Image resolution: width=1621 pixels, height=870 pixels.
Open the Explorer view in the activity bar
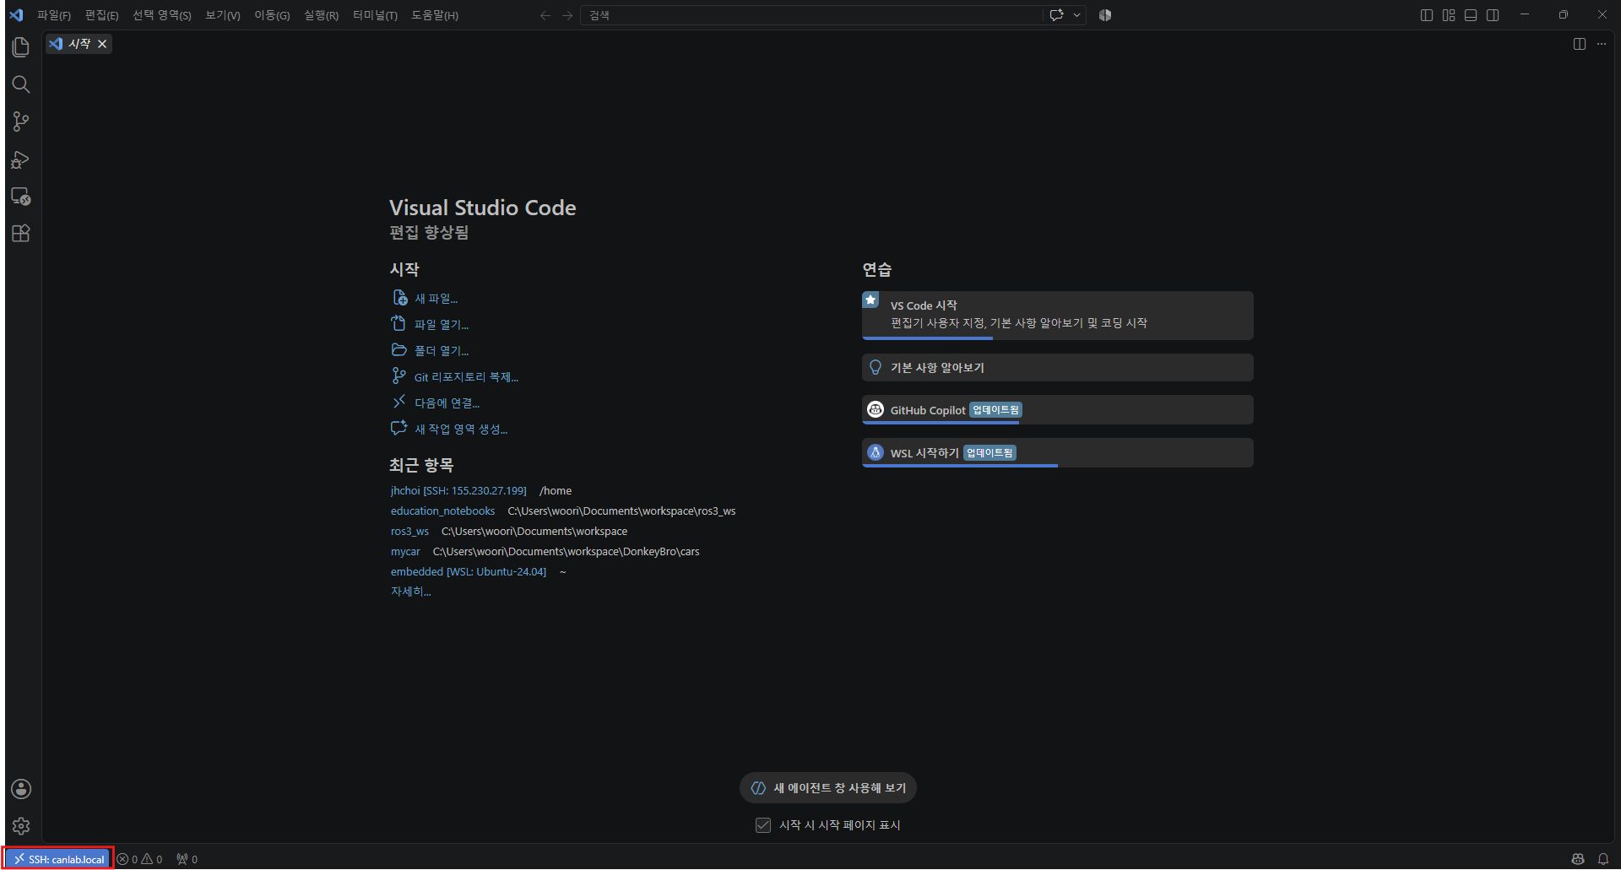tap(21, 47)
